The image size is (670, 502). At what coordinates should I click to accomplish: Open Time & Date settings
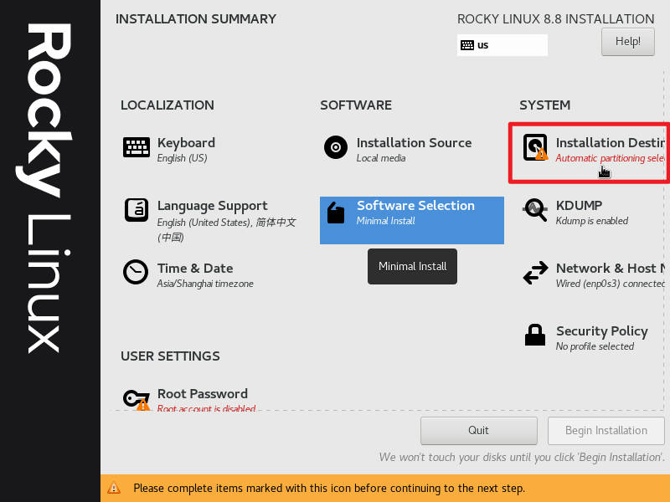(195, 268)
